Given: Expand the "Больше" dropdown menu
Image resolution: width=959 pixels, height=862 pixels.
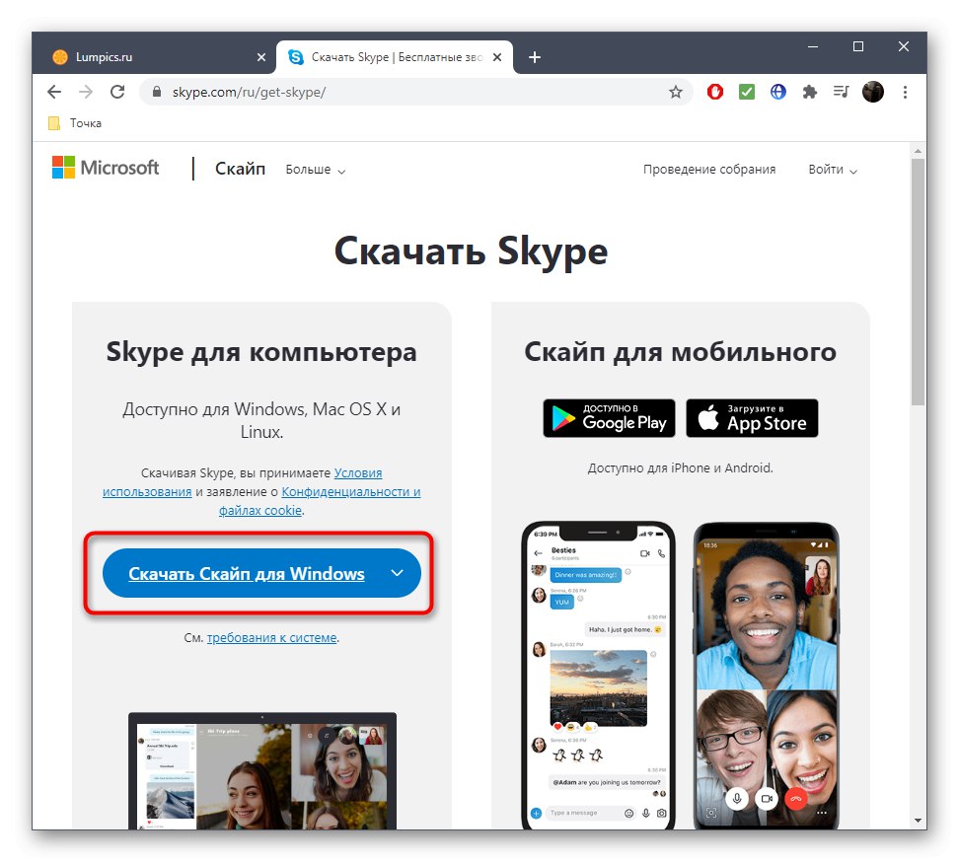Looking at the screenshot, I should tap(315, 170).
